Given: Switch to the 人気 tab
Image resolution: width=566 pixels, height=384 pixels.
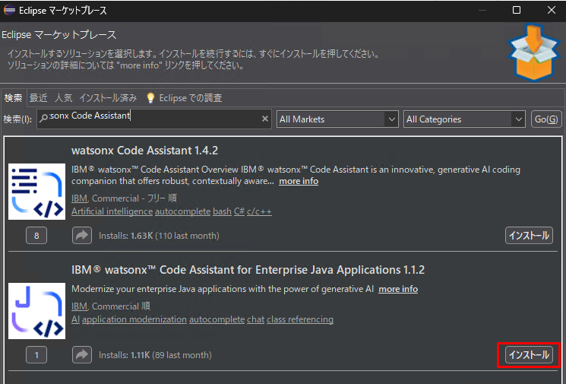Looking at the screenshot, I should [64, 98].
